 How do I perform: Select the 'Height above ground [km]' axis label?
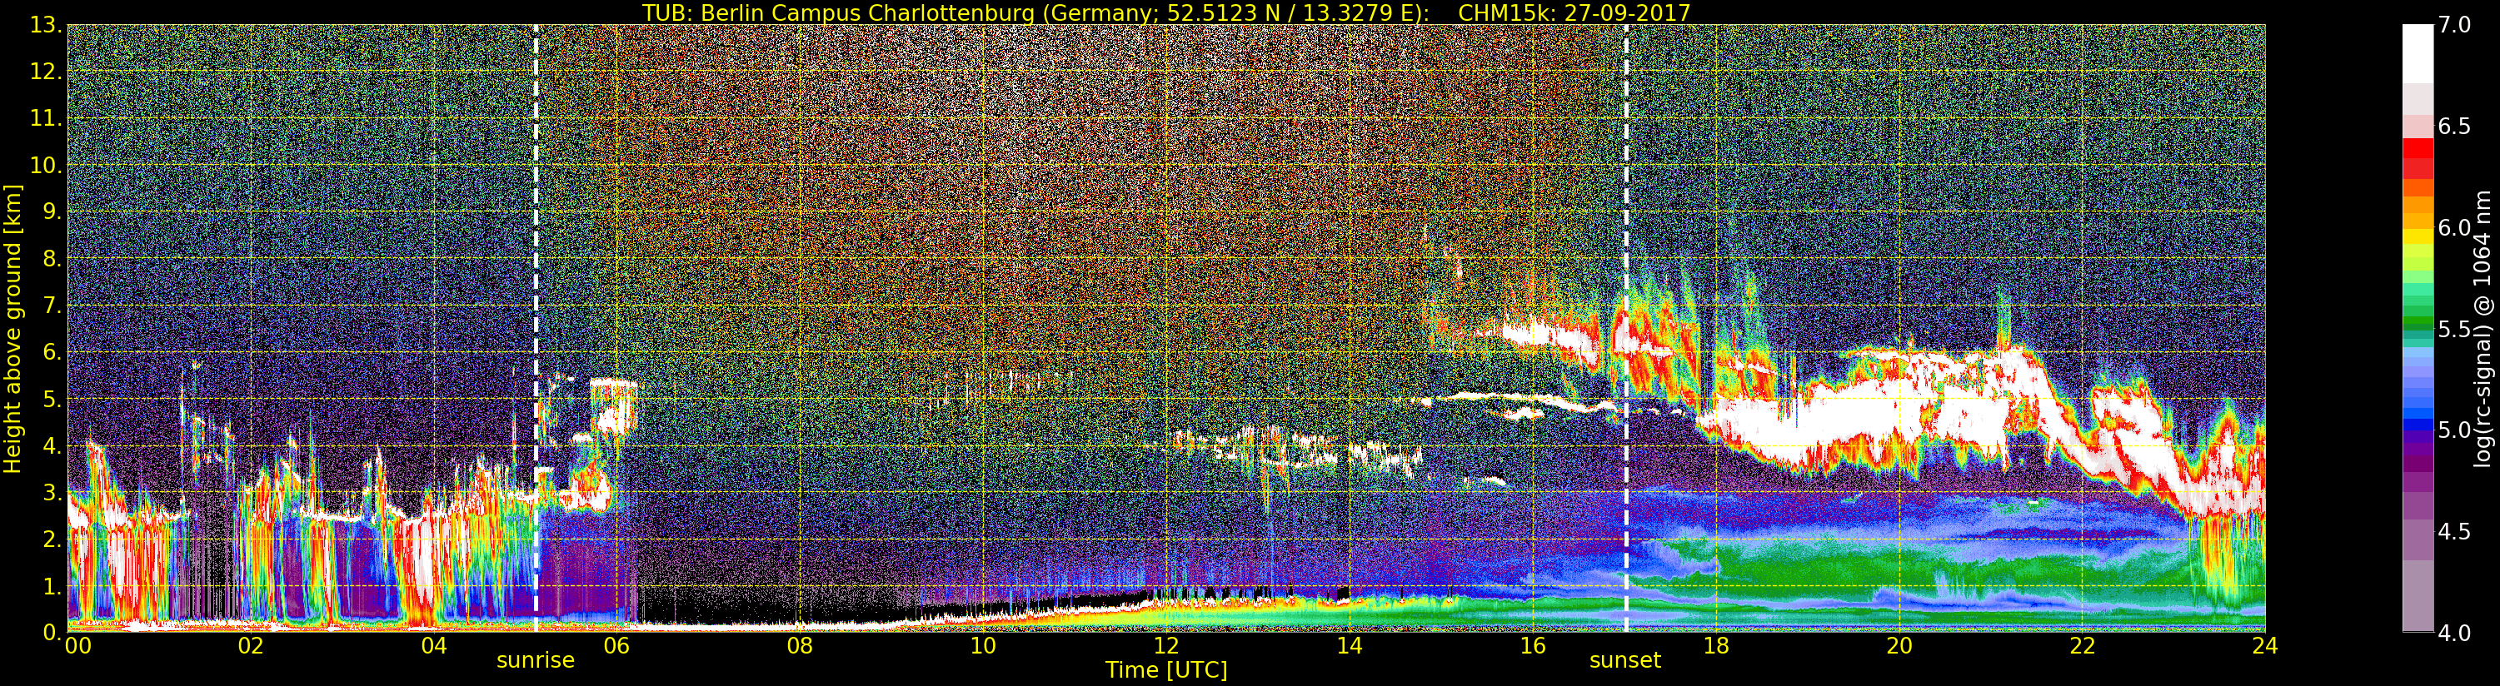[x=12, y=328]
